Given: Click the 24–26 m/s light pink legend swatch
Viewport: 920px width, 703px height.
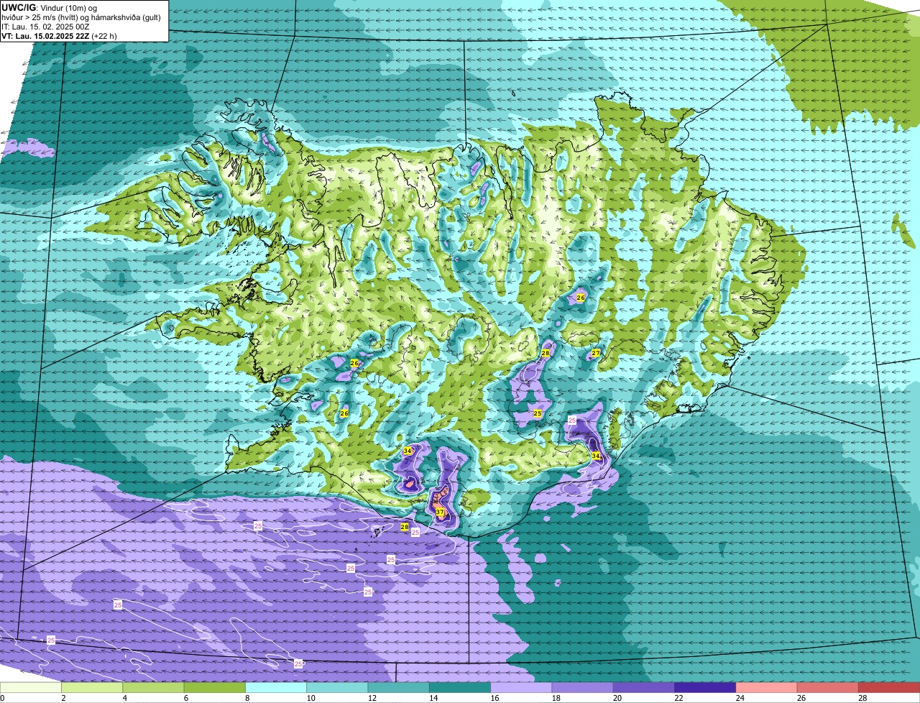Looking at the screenshot, I should point(766,687).
